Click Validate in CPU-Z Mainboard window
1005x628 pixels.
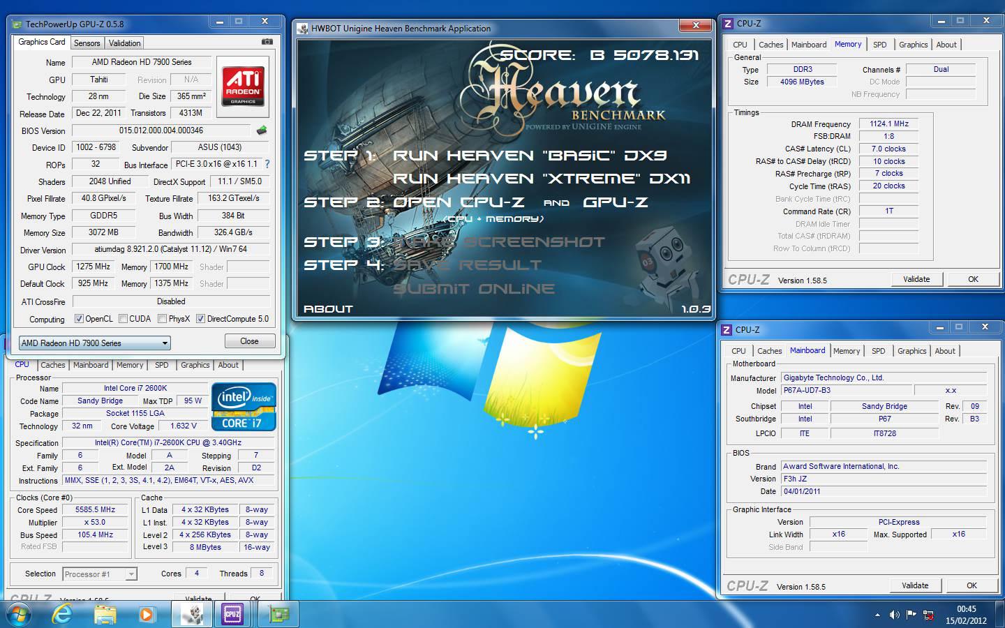click(x=915, y=585)
